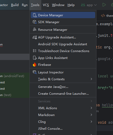The image size is (113, 135).
Task: Click the AGP Upgrade Assistant icon
Action: pyautogui.click(x=35, y=37)
